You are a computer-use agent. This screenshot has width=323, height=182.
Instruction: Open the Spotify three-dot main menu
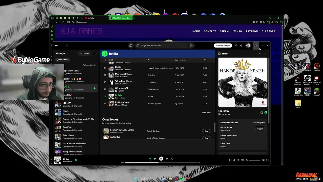pyautogui.click(x=57, y=45)
